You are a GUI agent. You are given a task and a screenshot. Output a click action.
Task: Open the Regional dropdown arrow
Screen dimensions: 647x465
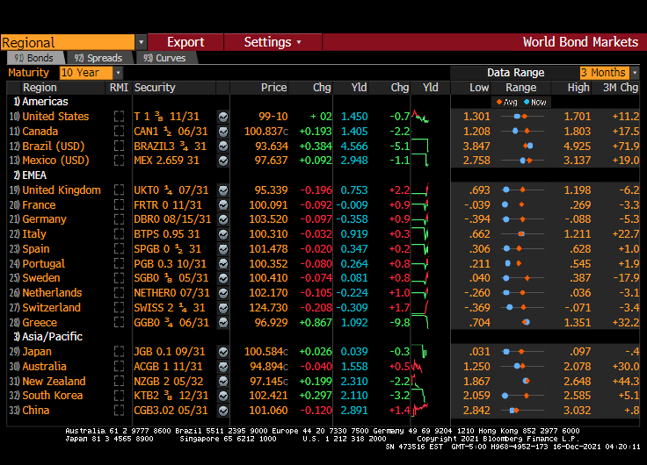tap(141, 42)
